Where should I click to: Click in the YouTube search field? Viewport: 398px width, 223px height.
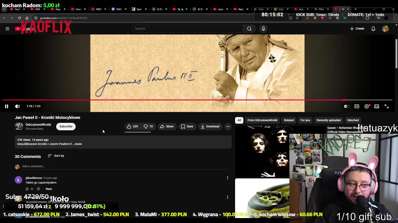187,28
